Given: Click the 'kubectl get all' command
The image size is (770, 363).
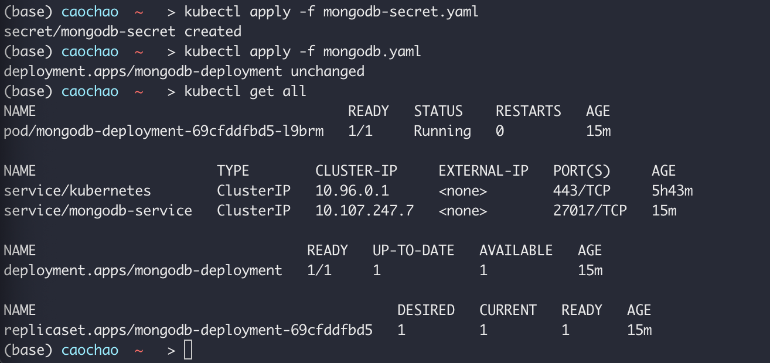Looking at the screenshot, I should click(x=245, y=91).
